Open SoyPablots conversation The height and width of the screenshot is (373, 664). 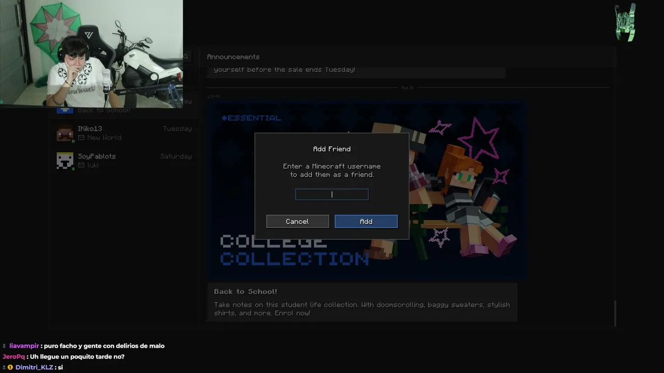pos(124,161)
